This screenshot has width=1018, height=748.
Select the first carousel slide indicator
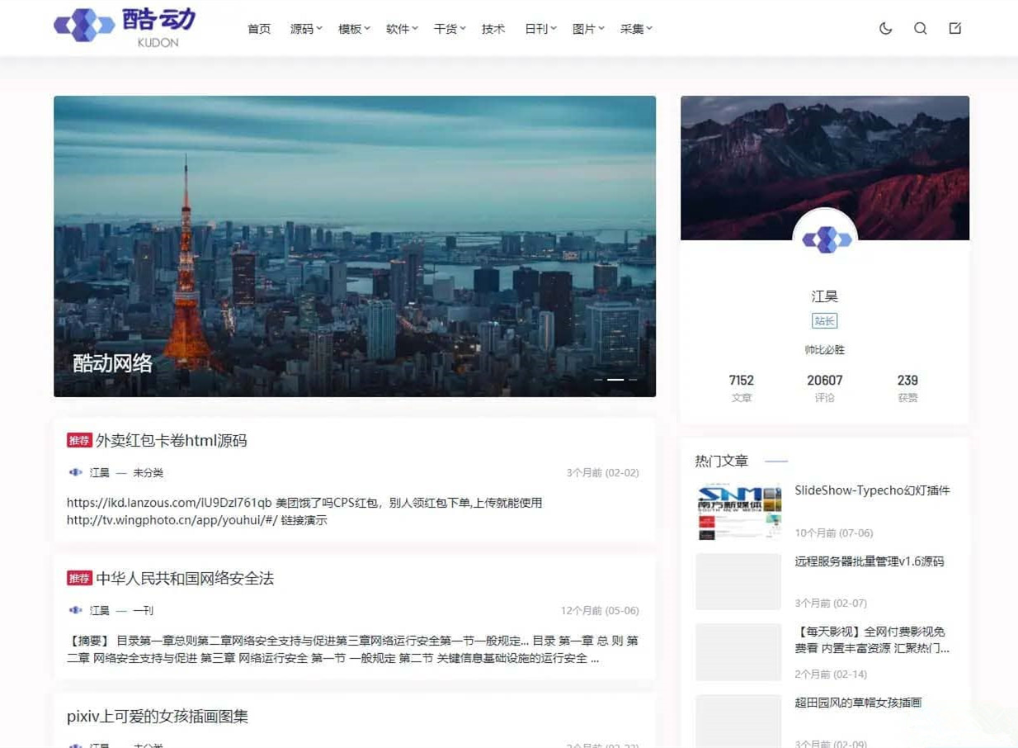coord(598,380)
